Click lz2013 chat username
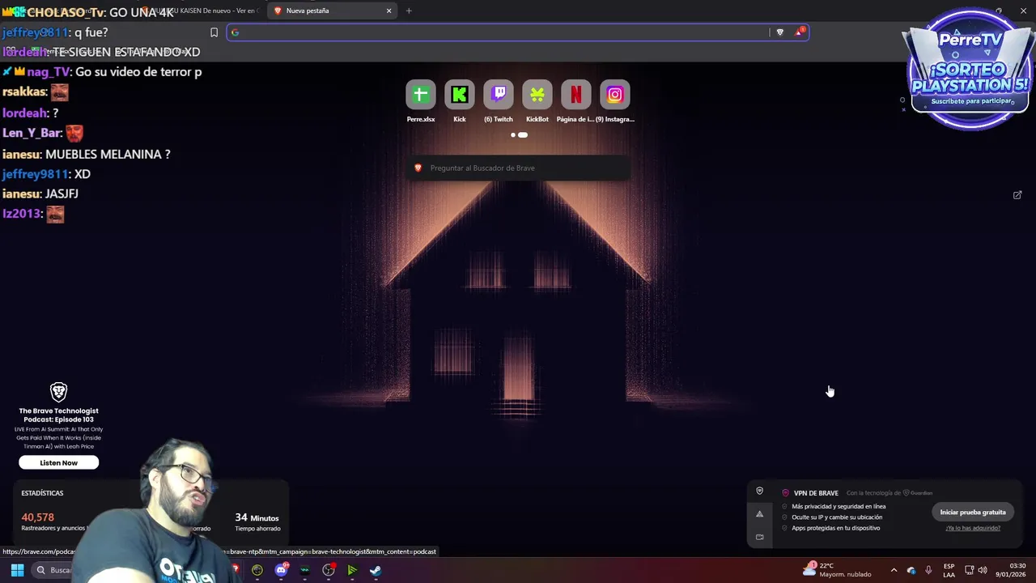Image resolution: width=1036 pixels, height=583 pixels. coord(22,214)
